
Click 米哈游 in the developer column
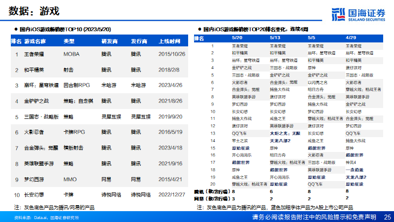pos(109,85)
